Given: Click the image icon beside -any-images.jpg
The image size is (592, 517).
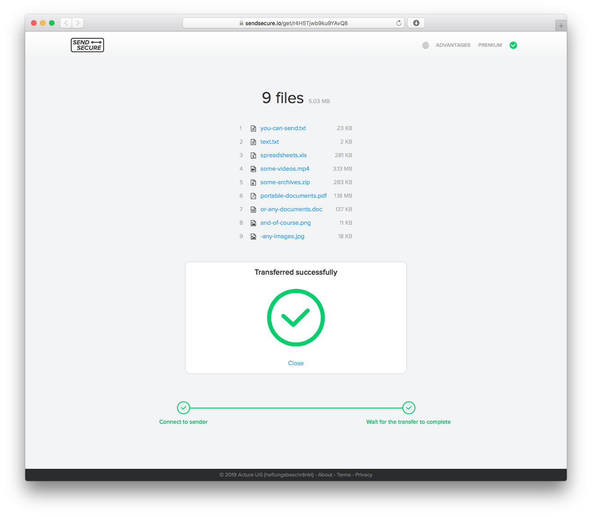Looking at the screenshot, I should click(253, 236).
